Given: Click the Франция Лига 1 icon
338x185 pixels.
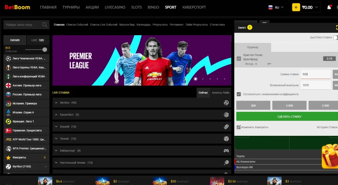Looking at the screenshot, I should (8, 121).
